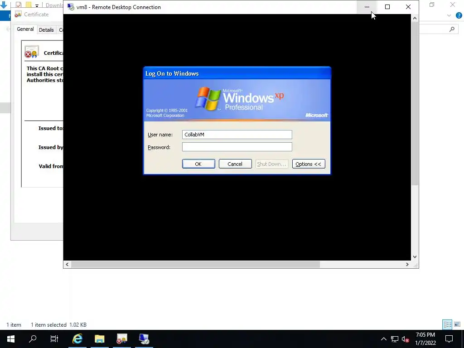Open the clock showing 7:05 PM
This screenshot has width=464, height=348.
pyautogui.click(x=425, y=339)
